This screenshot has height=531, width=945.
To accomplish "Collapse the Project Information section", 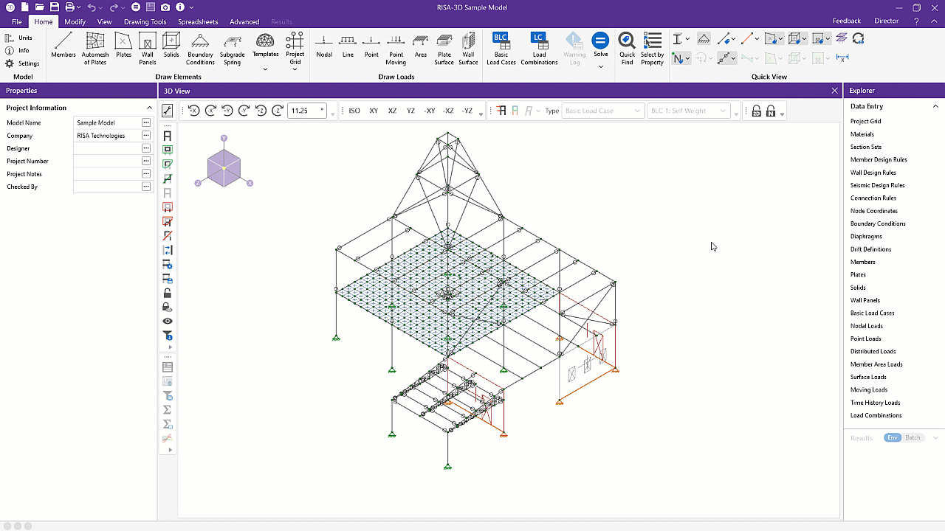I will click(149, 107).
